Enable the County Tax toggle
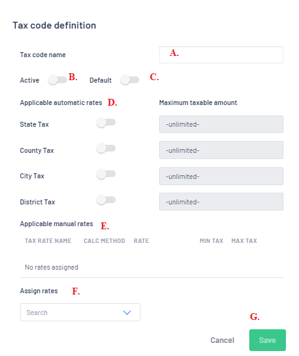The image size is (299, 356). pos(106,148)
